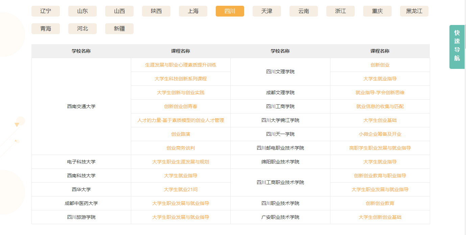Click the 西南交通大学 school cell

click(x=81, y=106)
